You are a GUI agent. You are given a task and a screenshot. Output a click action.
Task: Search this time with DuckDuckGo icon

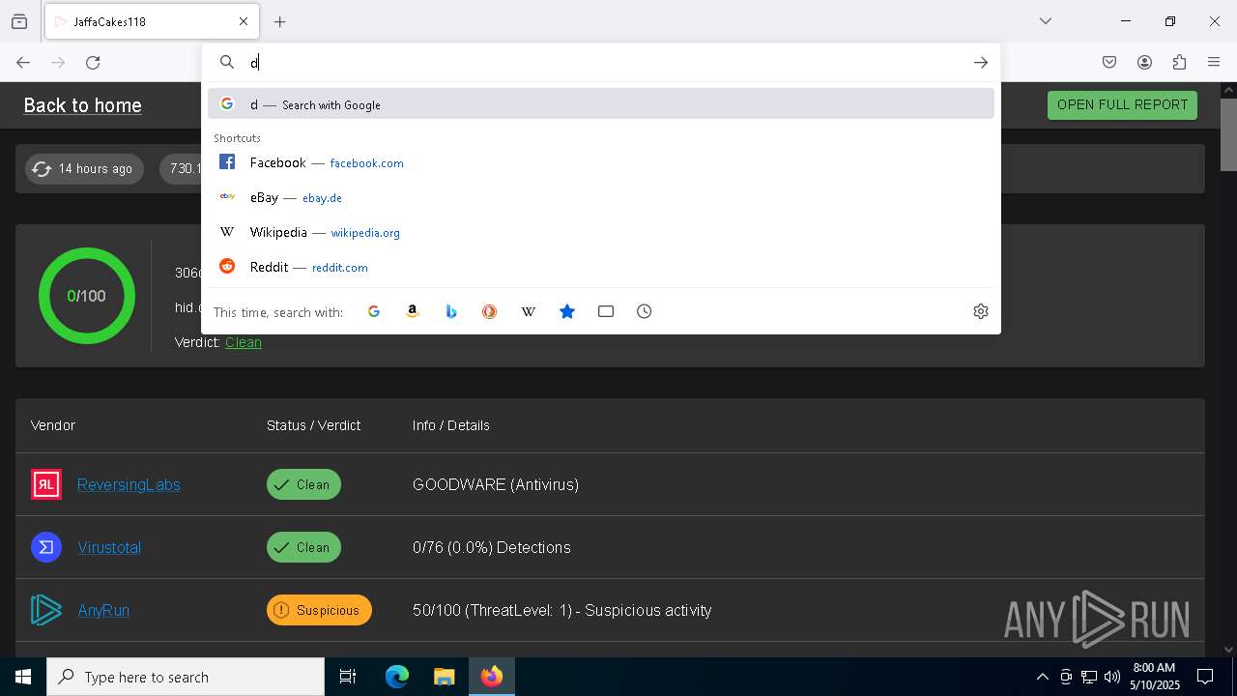click(490, 311)
